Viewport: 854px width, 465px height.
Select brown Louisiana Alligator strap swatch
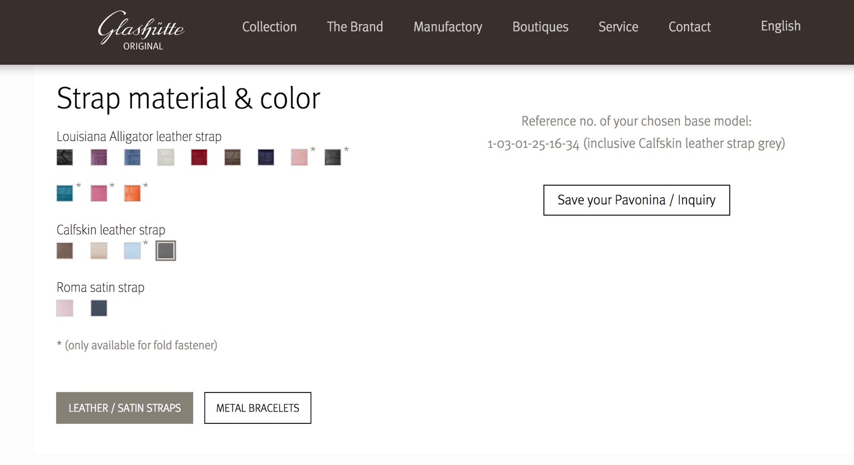232,157
